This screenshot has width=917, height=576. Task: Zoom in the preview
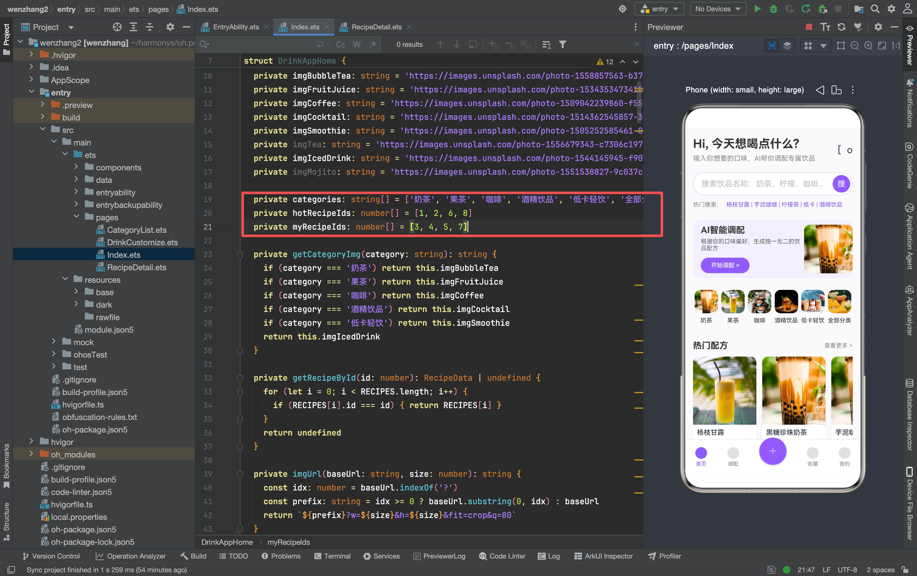[868, 46]
